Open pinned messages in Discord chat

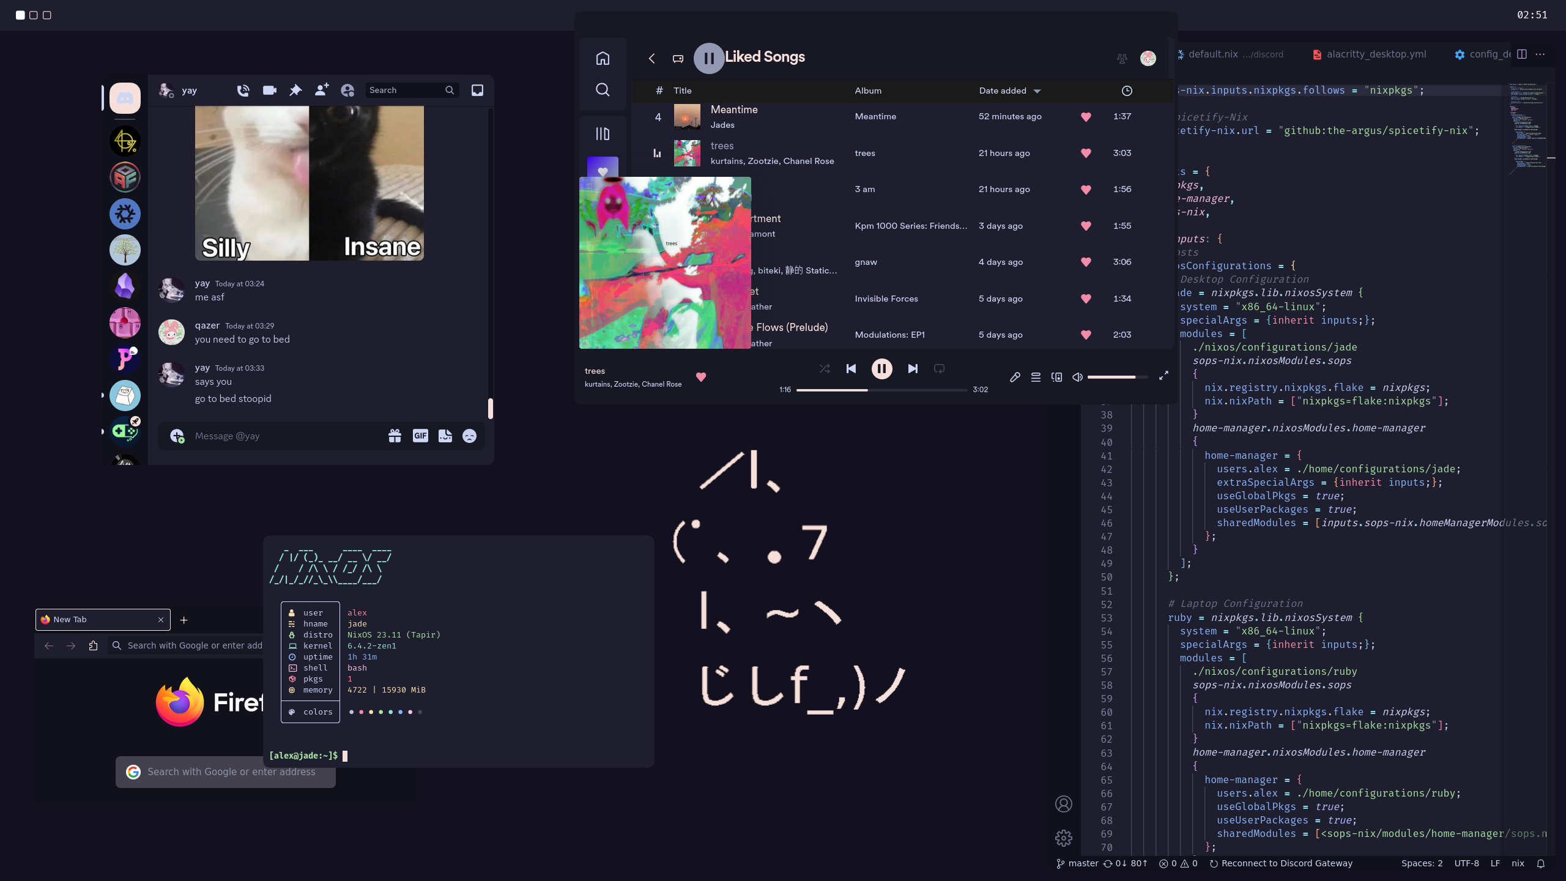pos(295,91)
